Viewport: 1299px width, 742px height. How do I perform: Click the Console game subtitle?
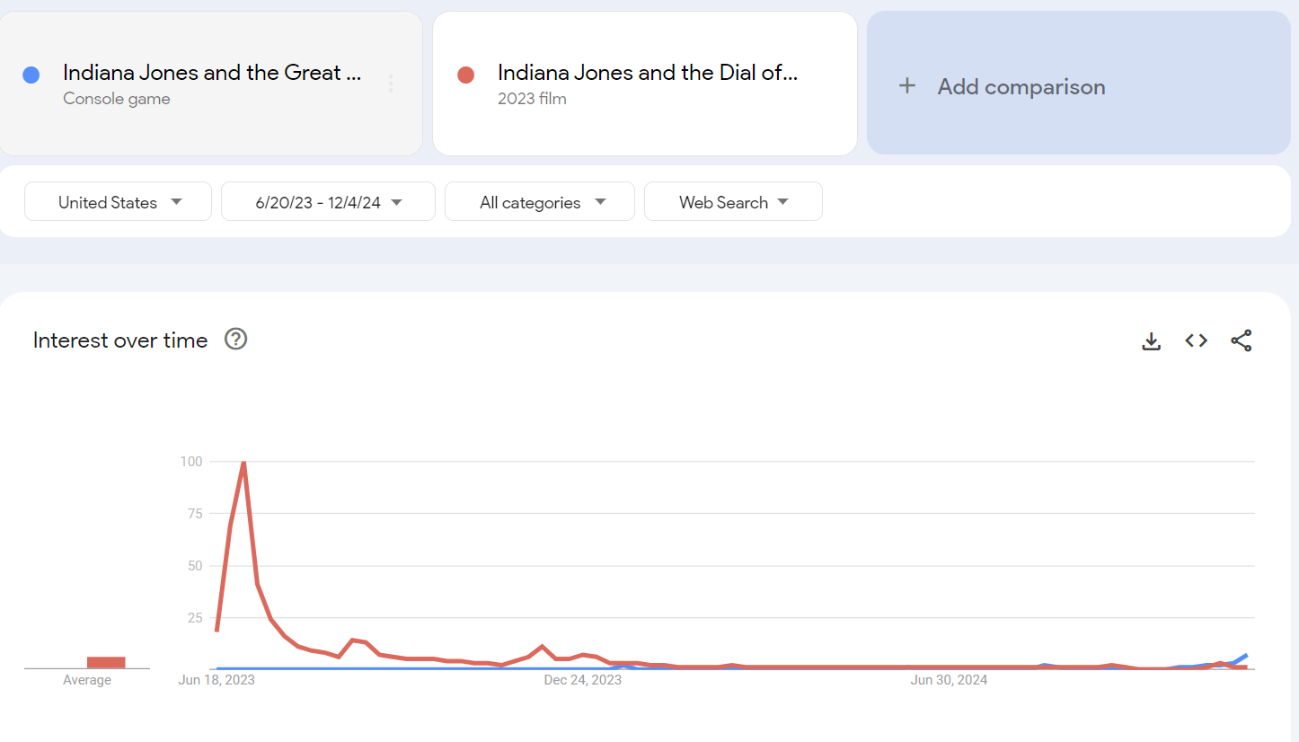click(x=117, y=99)
